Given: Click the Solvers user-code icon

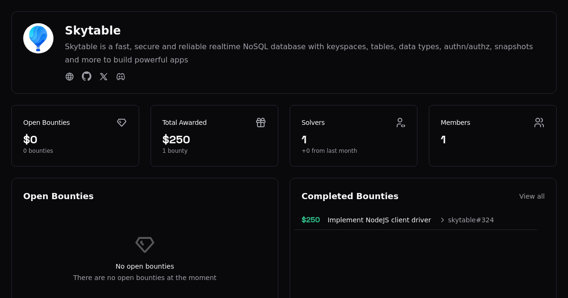Looking at the screenshot, I should [400, 123].
